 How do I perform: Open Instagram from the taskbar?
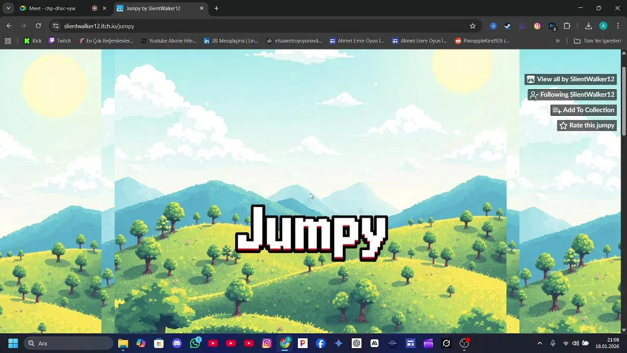267,344
